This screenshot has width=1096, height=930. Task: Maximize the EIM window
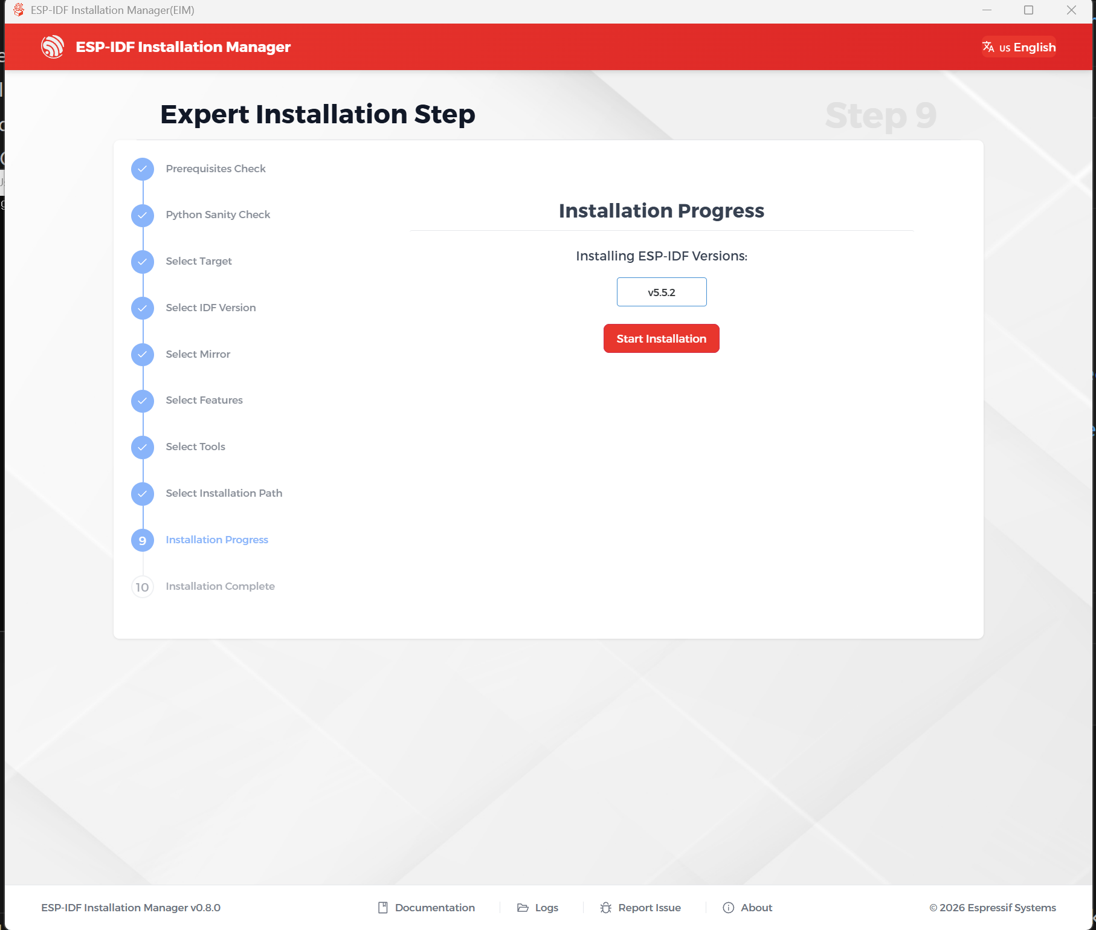(x=1029, y=10)
